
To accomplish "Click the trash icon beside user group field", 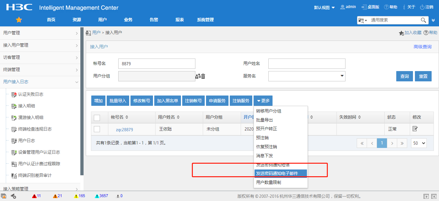I will pyautogui.click(x=203, y=76).
